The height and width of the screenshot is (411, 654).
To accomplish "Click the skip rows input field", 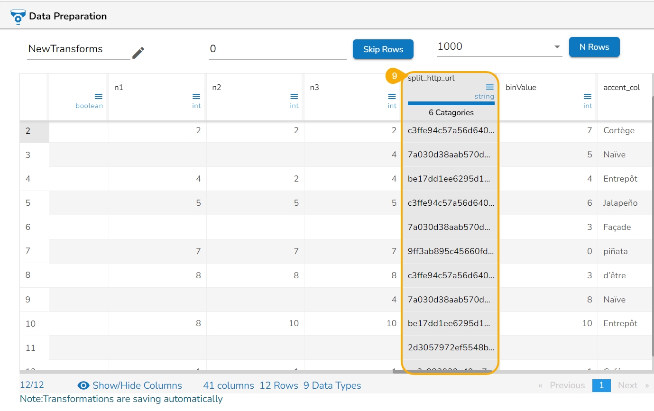I will [277, 49].
